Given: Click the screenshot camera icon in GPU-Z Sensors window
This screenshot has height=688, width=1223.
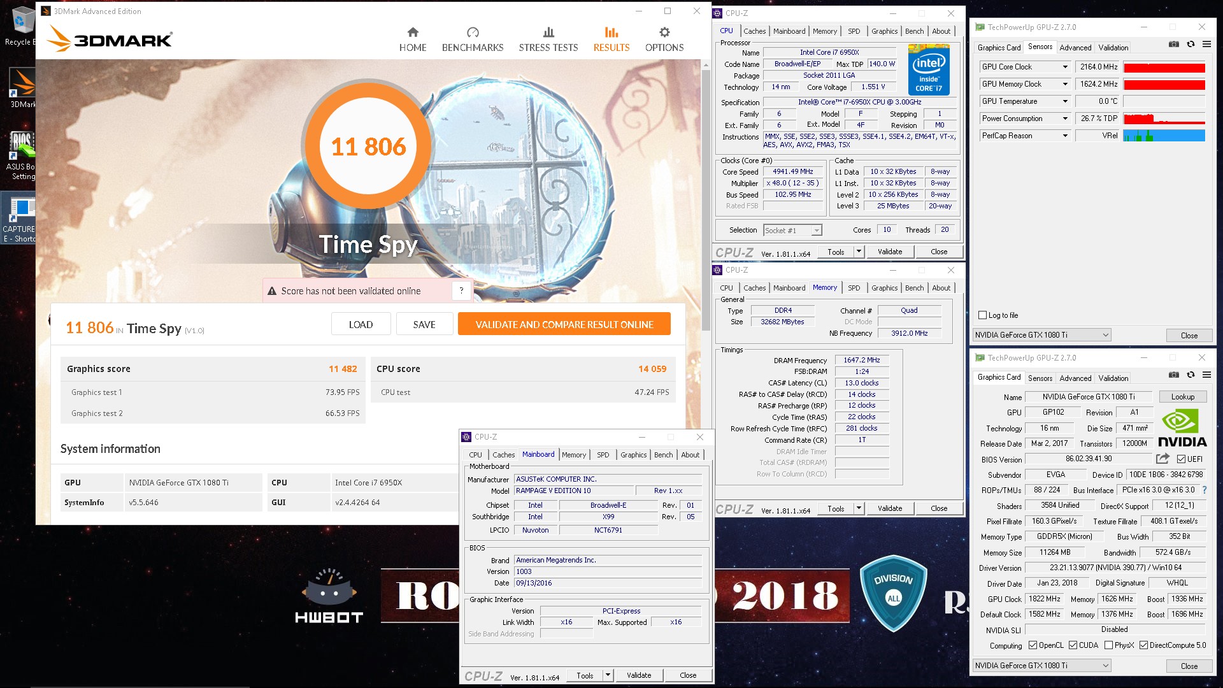Looking at the screenshot, I should (1174, 45).
